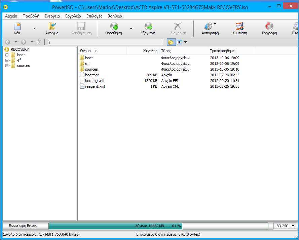
Task: Select the efi item in the folder tree
Action: pyautogui.click(x=19, y=60)
